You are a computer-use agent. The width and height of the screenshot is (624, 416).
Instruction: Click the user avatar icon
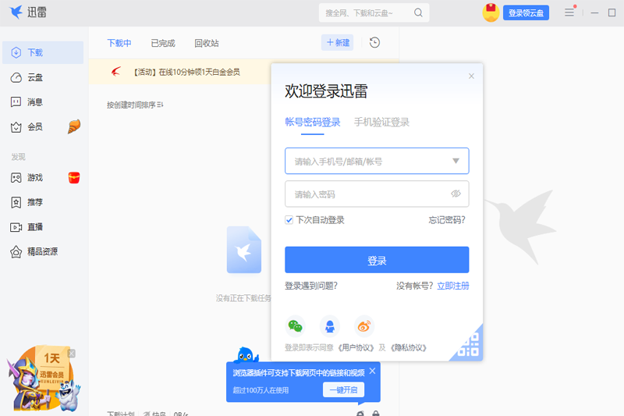click(x=491, y=12)
